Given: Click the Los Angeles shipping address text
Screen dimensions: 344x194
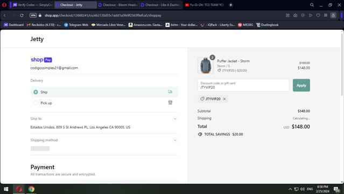Looking at the screenshot, I should coord(80,127).
